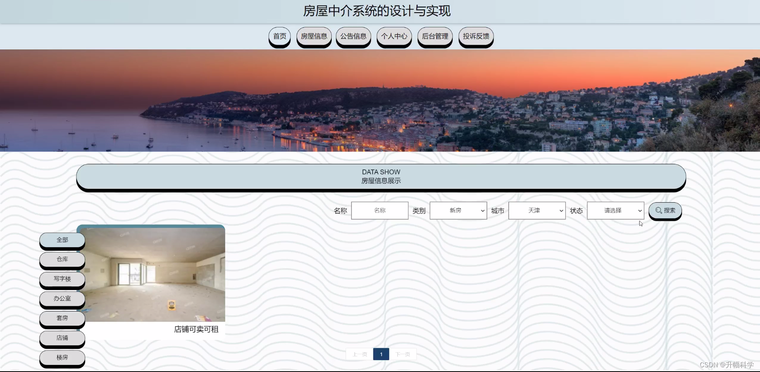The width and height of the screenshot is (760, 372).
Task: Go to 下一页 next page
Action: pos(403,354)
